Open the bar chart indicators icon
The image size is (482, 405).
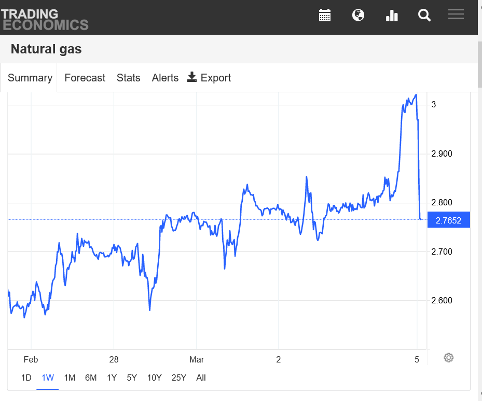[x=392, y=16]
